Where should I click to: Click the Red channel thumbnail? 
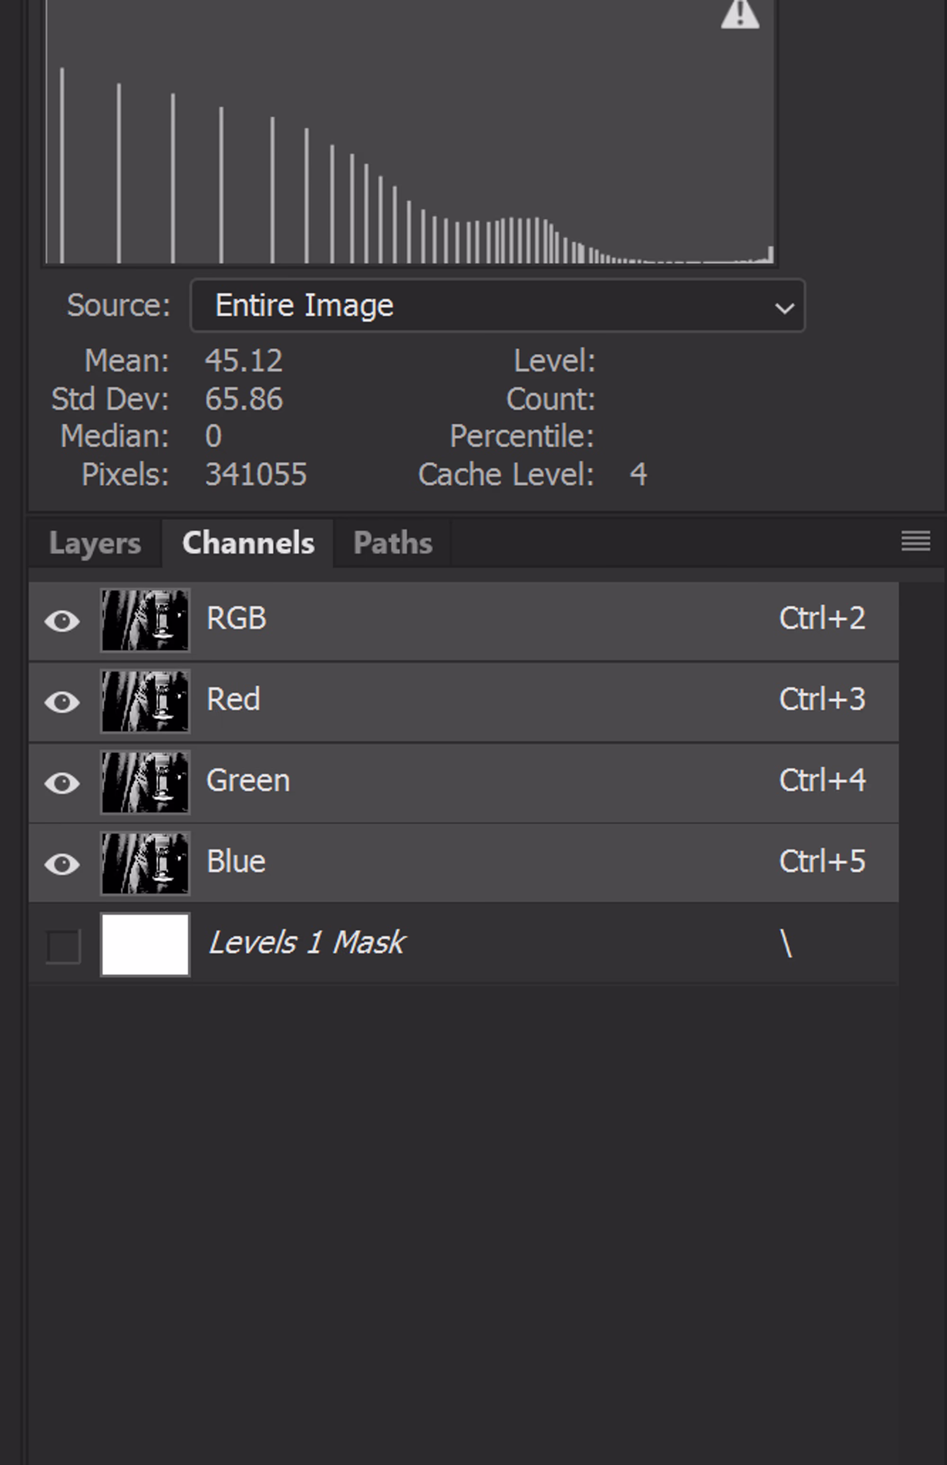145,701
